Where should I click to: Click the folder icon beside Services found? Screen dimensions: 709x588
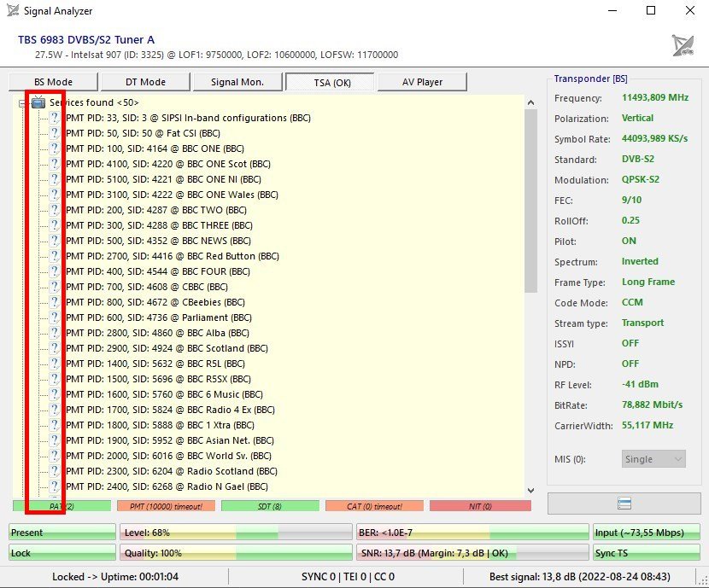click(x=38, y=102)
